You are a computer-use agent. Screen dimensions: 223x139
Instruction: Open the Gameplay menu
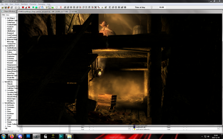coord(42,4)
